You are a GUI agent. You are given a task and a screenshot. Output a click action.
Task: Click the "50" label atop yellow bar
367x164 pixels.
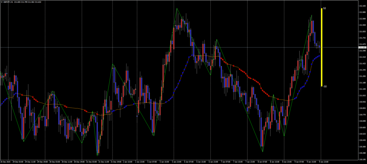[324, 8]
